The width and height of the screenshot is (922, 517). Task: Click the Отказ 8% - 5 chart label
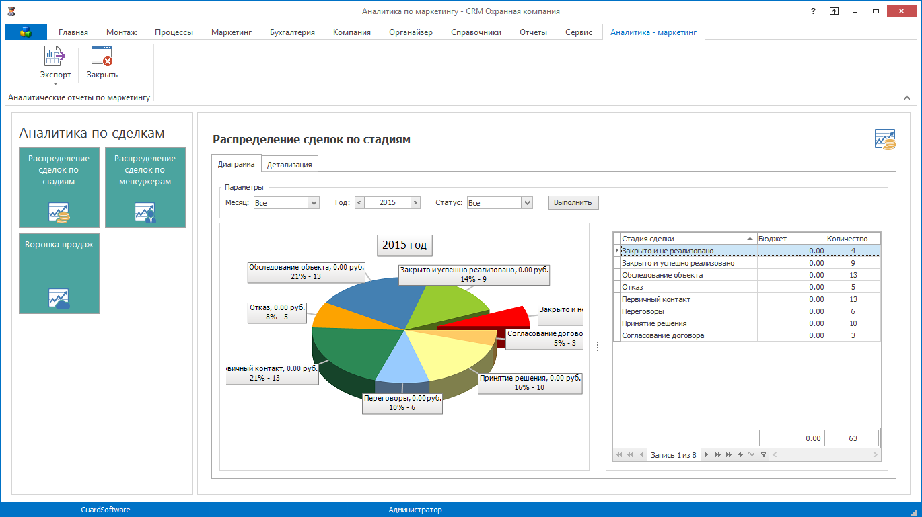tap(277, 312)
